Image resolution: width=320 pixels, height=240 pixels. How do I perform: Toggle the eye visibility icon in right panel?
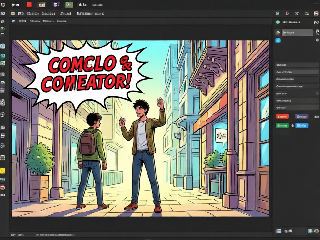pos(278,32)
